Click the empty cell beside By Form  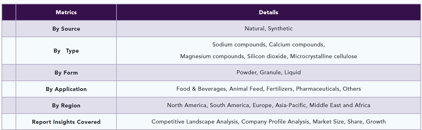(9, 73)
